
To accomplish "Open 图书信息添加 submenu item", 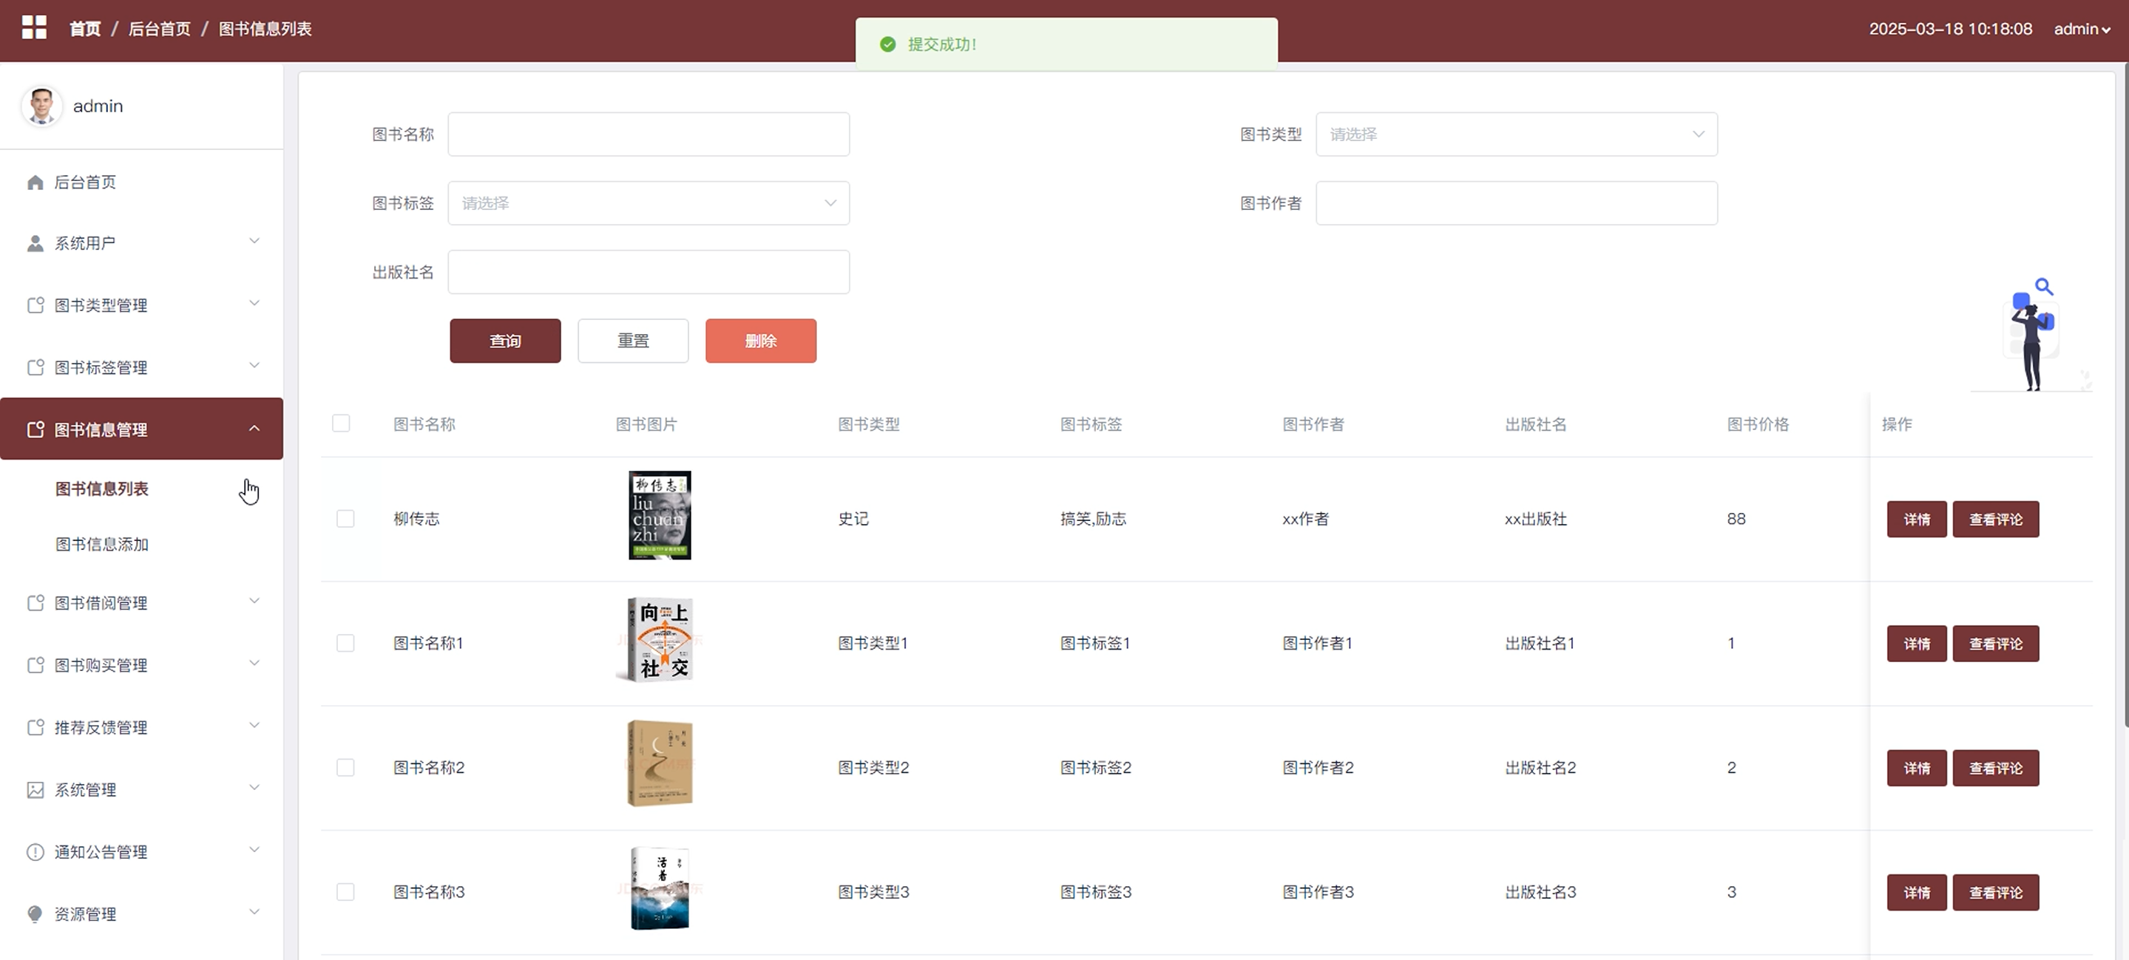I will [101, 545].
